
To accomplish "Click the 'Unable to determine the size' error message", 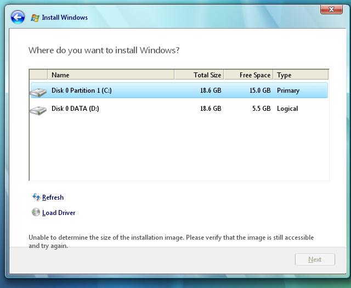I will (x=171, y=241).
